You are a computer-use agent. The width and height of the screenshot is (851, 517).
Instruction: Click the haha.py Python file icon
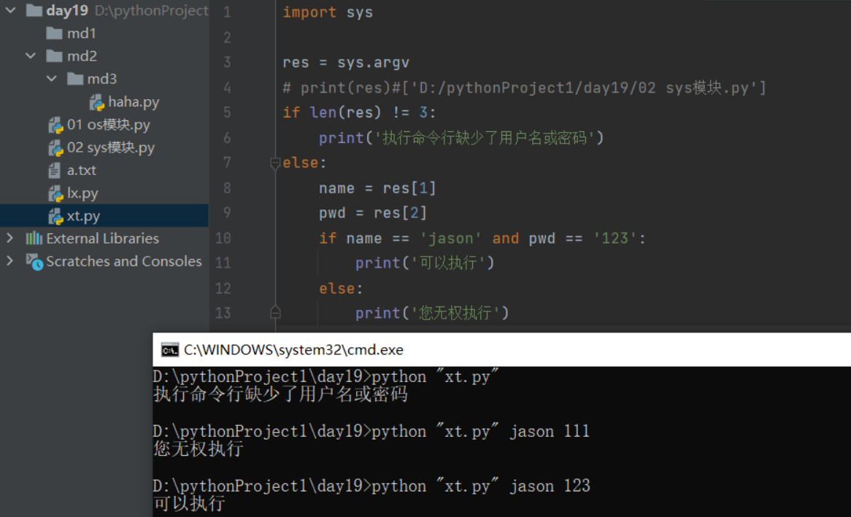point(96,102)
